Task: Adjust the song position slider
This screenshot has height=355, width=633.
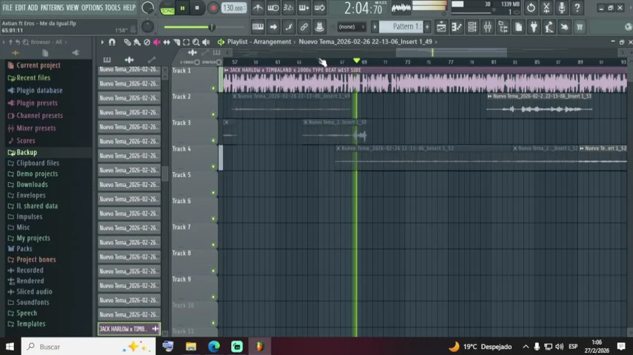Action: point(205,27)
